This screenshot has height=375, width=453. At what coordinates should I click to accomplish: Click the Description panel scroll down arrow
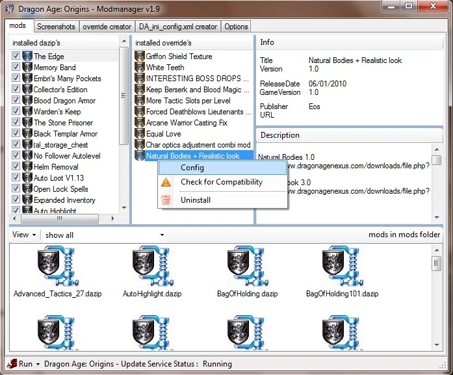coord(437,218)
